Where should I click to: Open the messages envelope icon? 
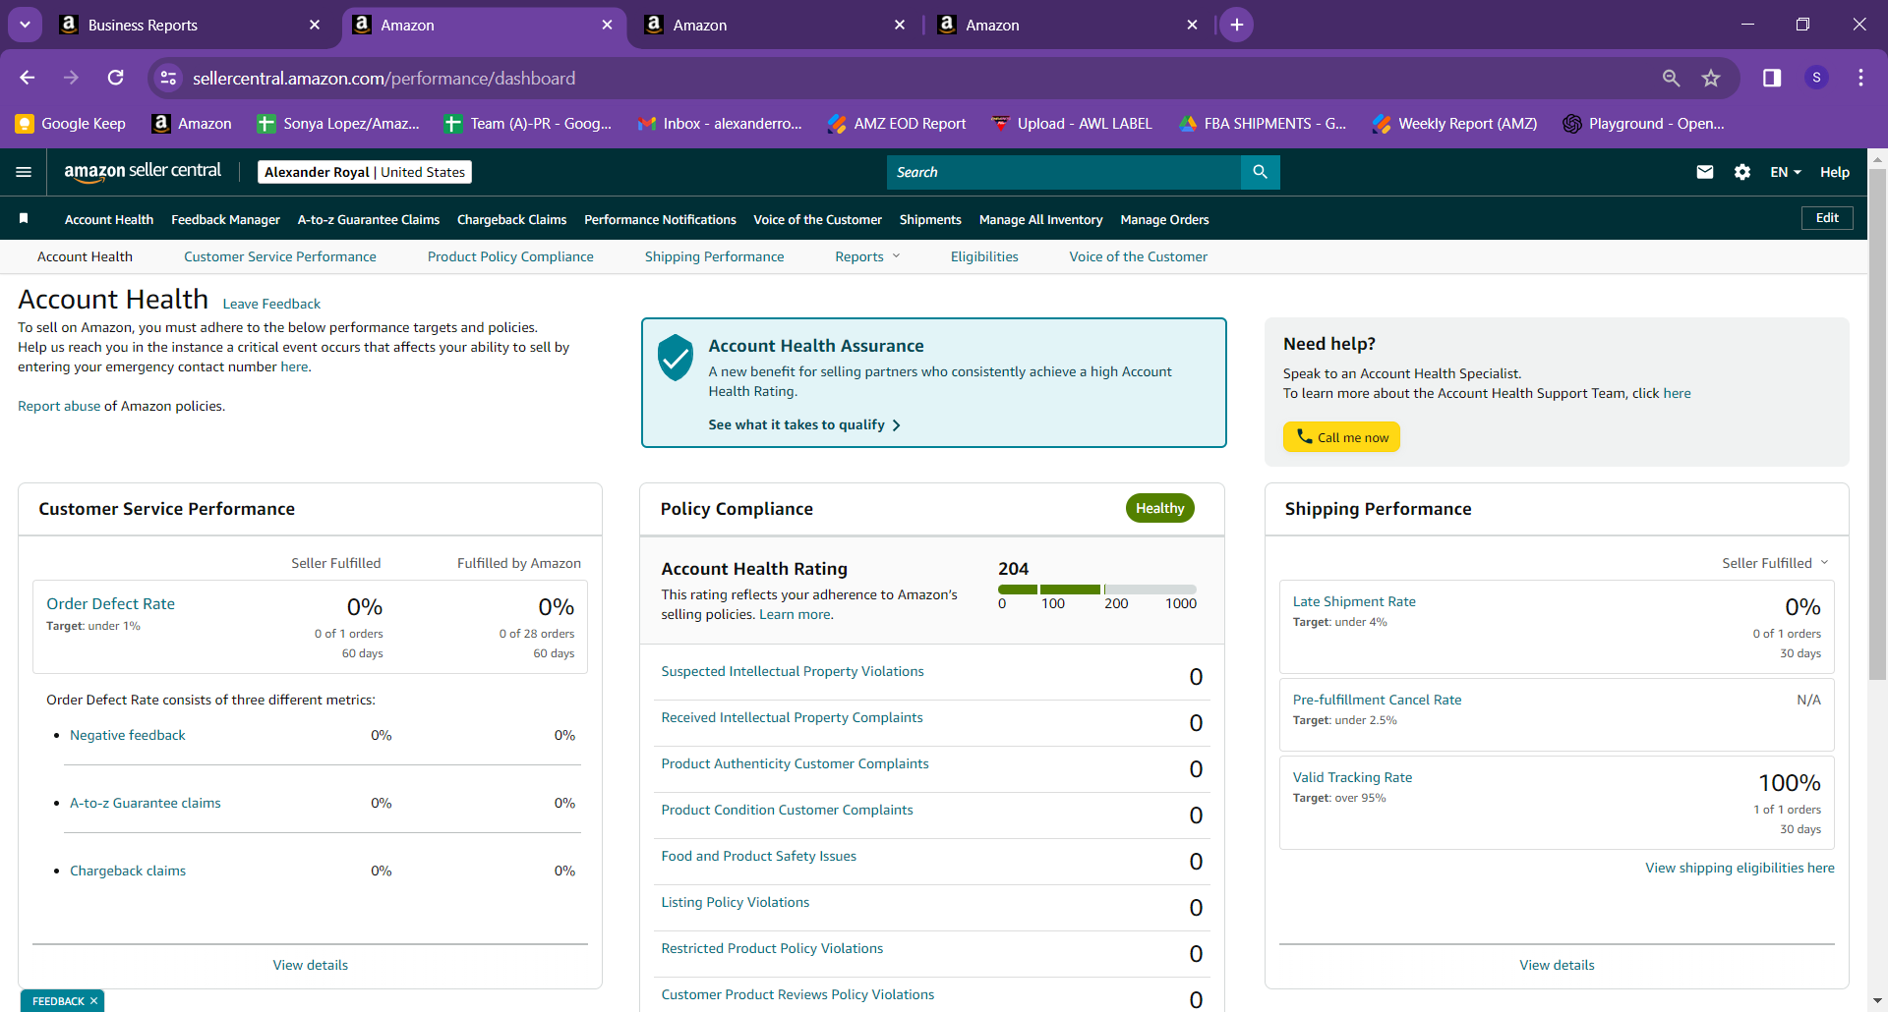click(1705, 172)
